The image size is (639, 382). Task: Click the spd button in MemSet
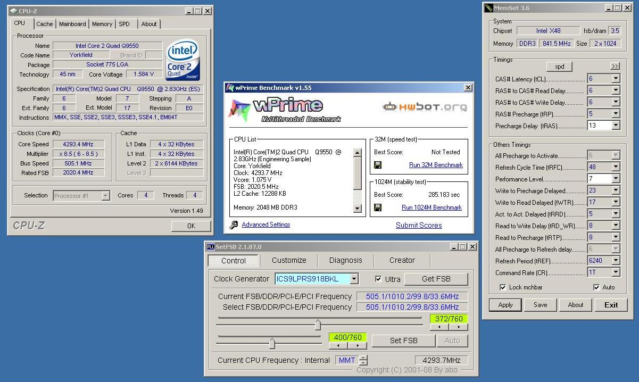point(560,67)
